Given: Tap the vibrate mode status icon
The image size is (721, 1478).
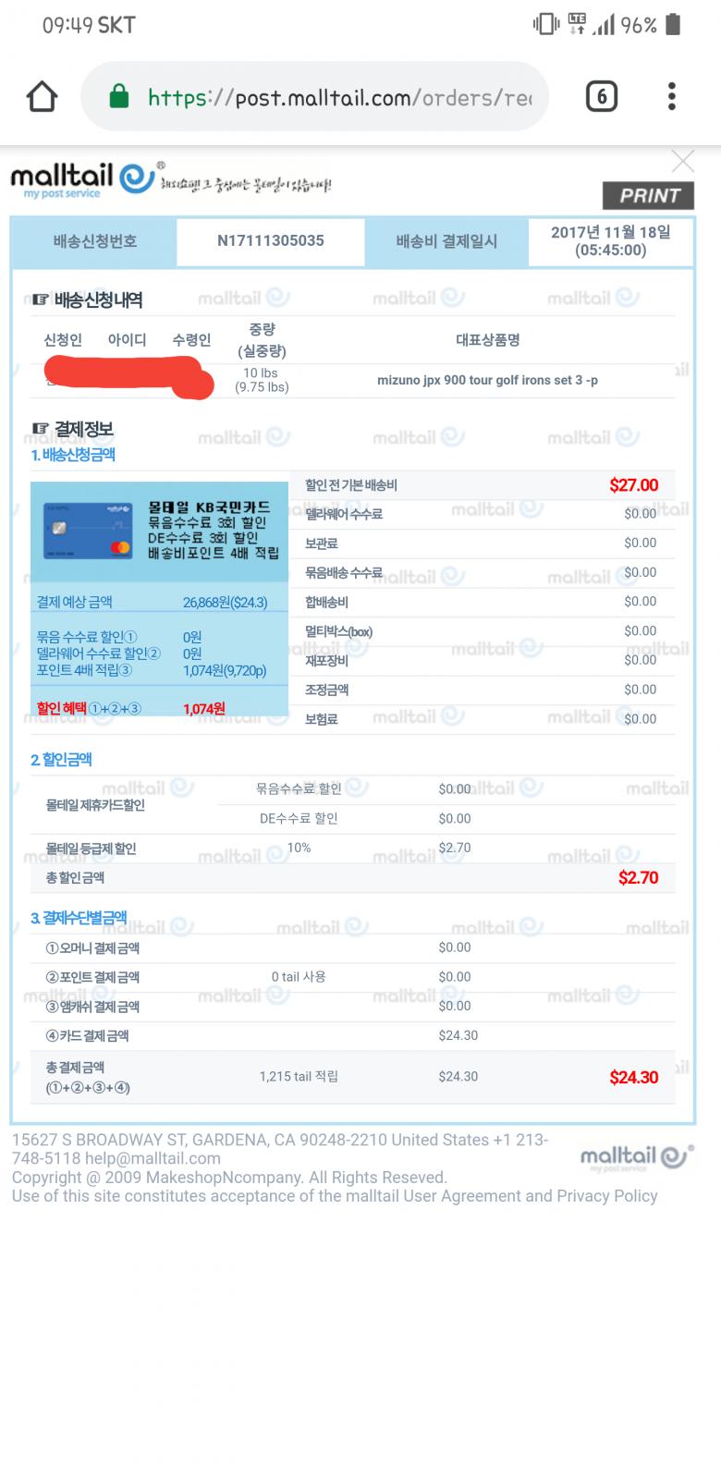Looking at the screenshot, I should point(546,24).
